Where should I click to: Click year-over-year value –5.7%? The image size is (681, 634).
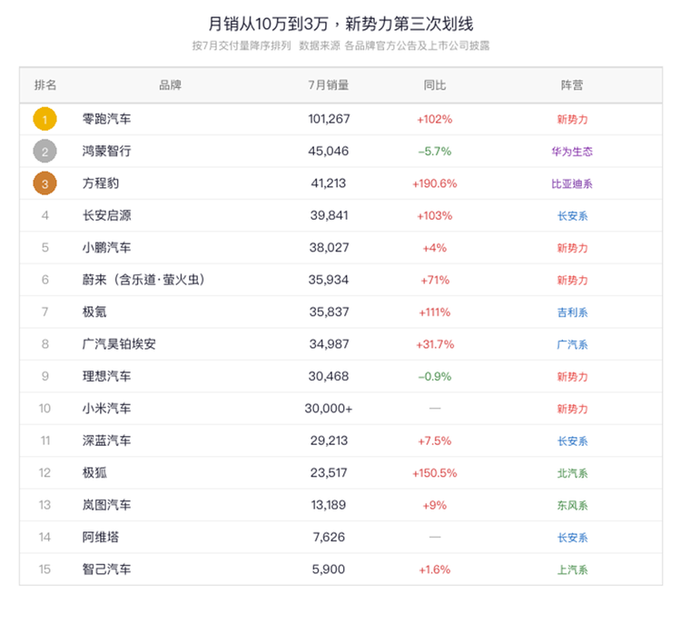coord(435,152)
